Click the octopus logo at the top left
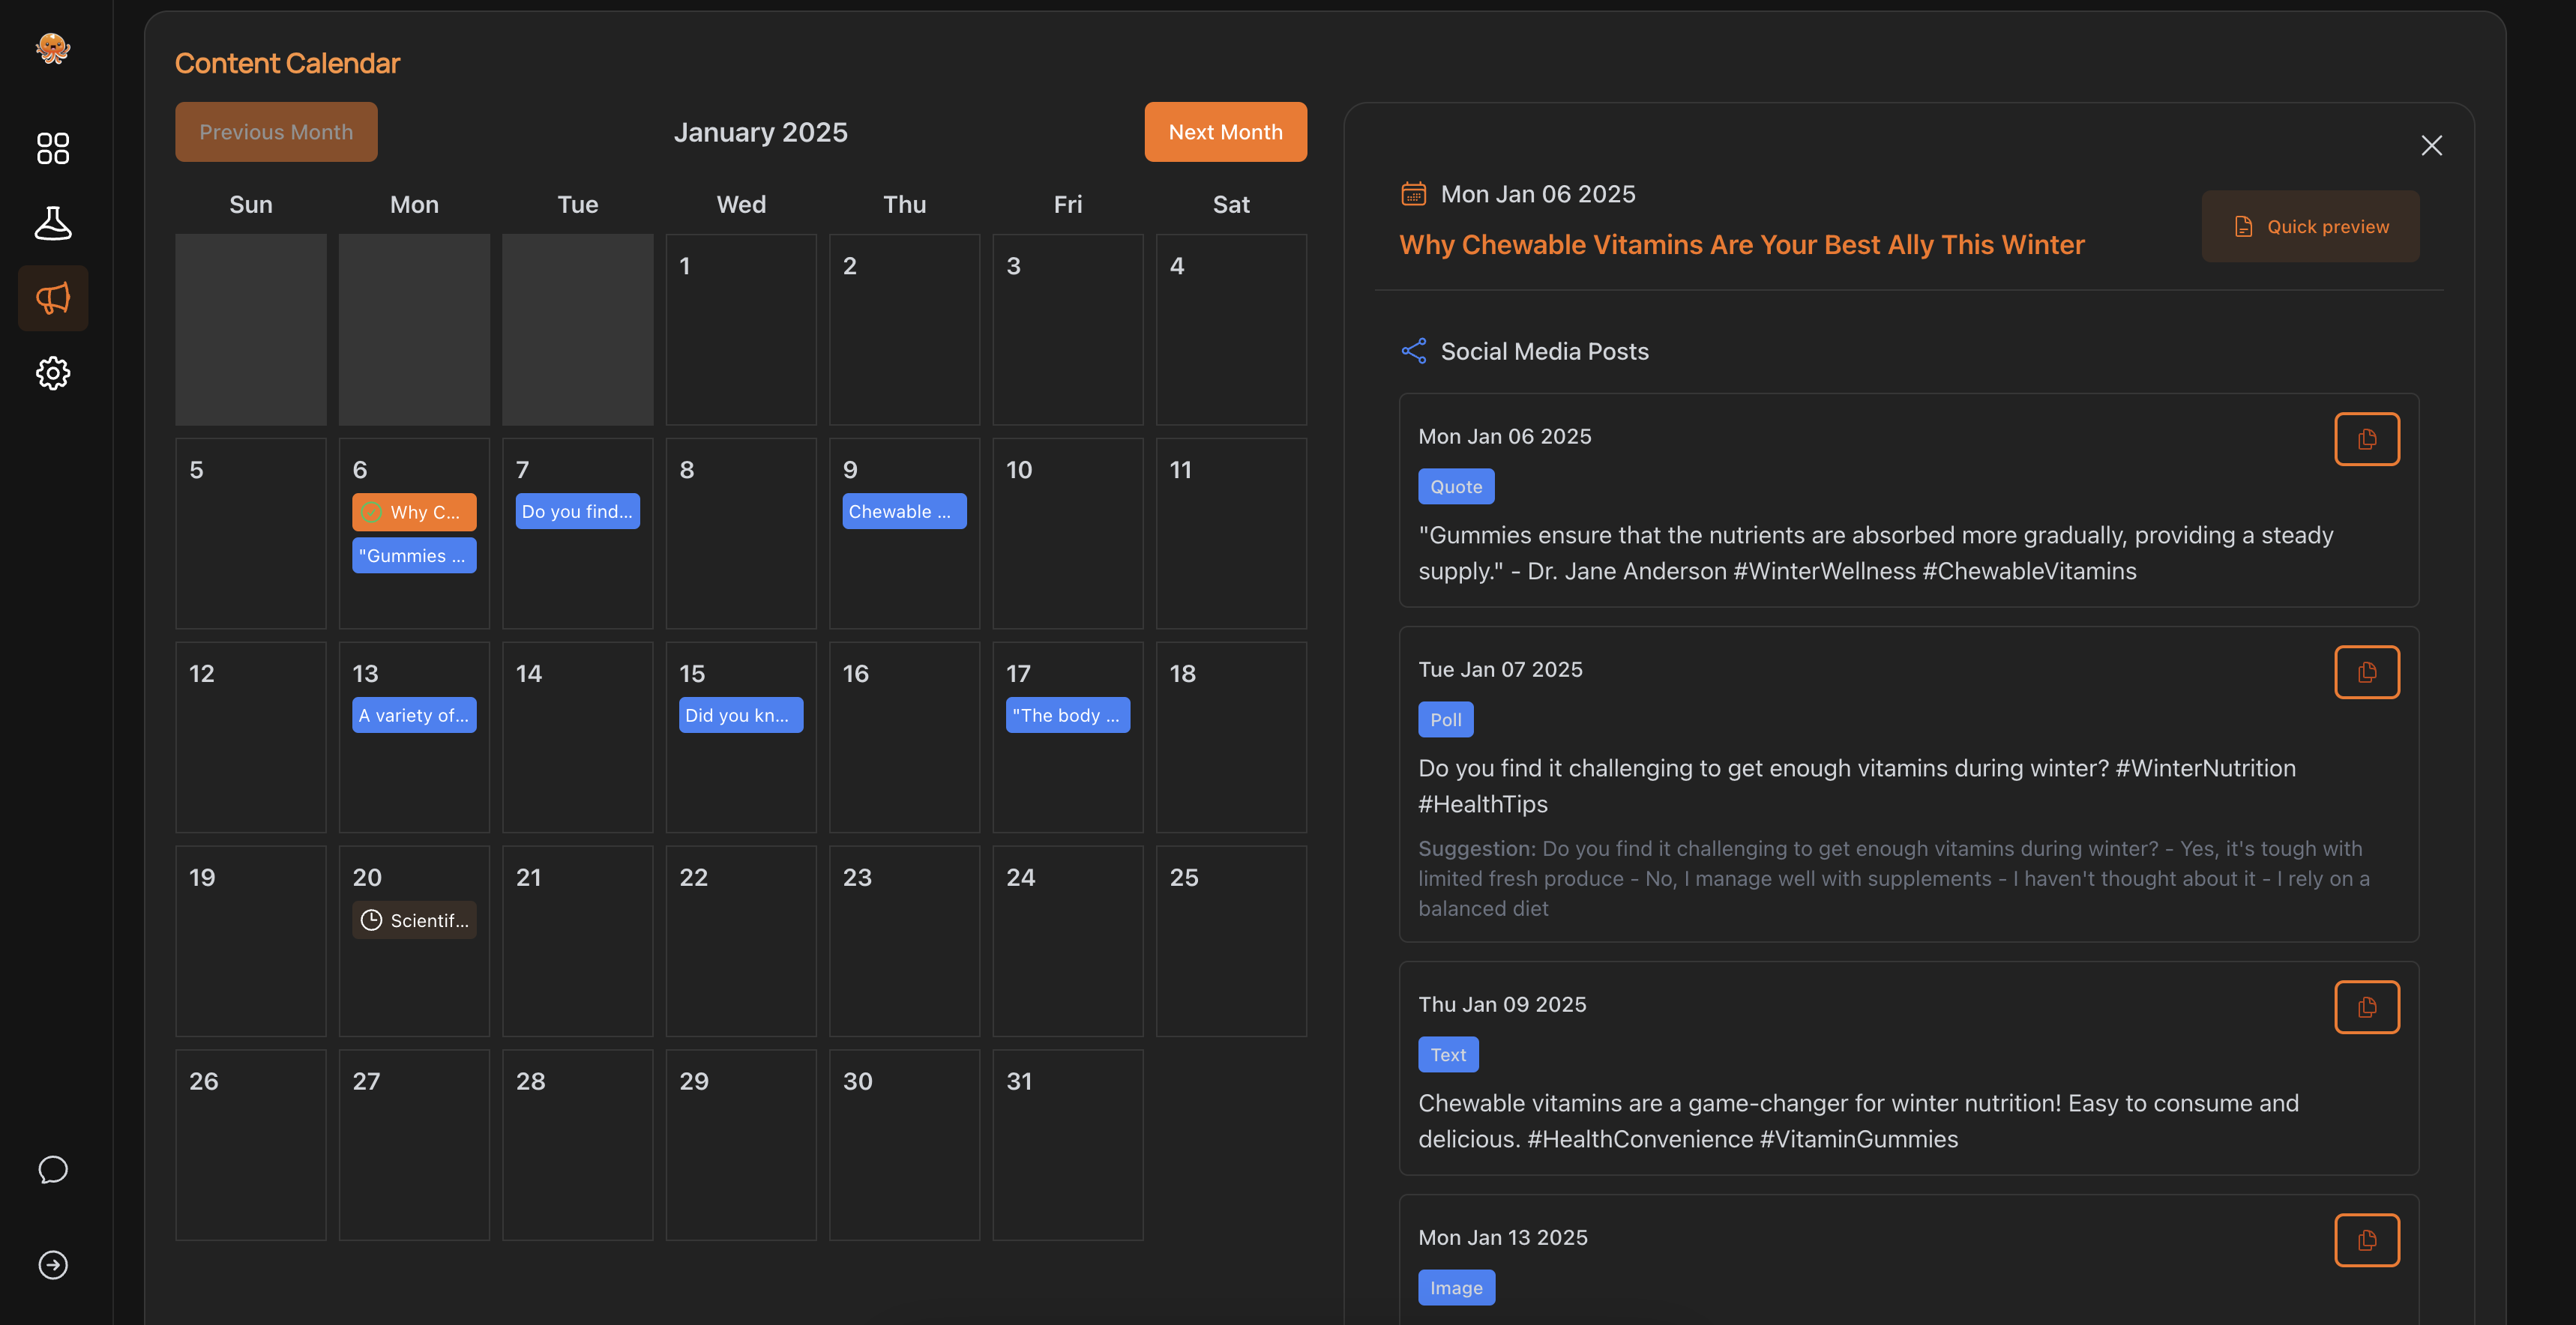Image resolution: width=2576 pixels, height=1325 pixels. [52, 47]
